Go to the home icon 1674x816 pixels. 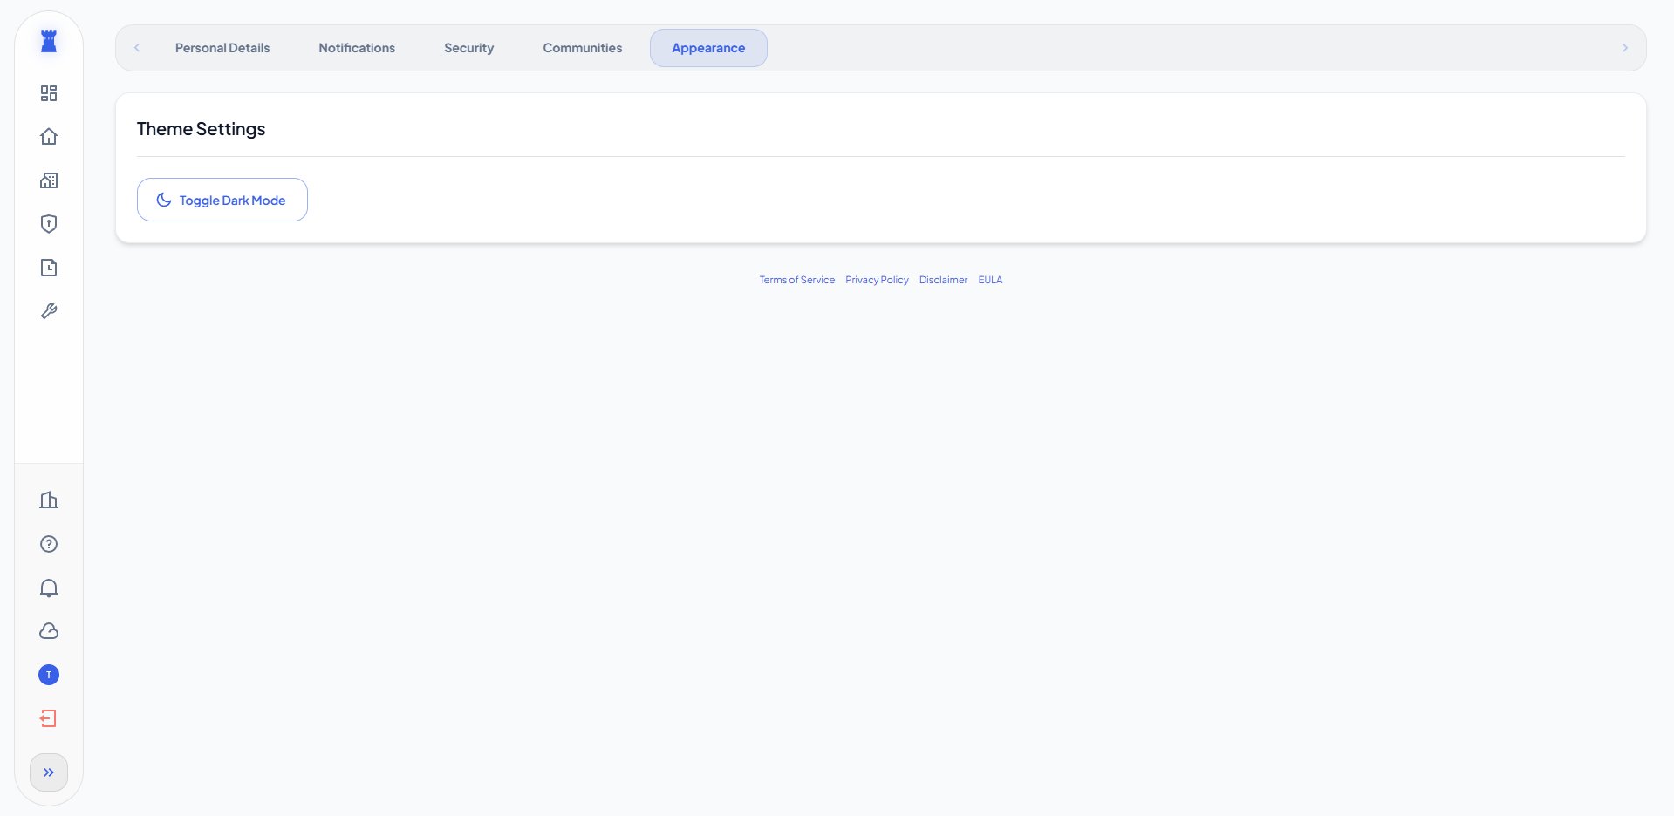tap(49, 137)
